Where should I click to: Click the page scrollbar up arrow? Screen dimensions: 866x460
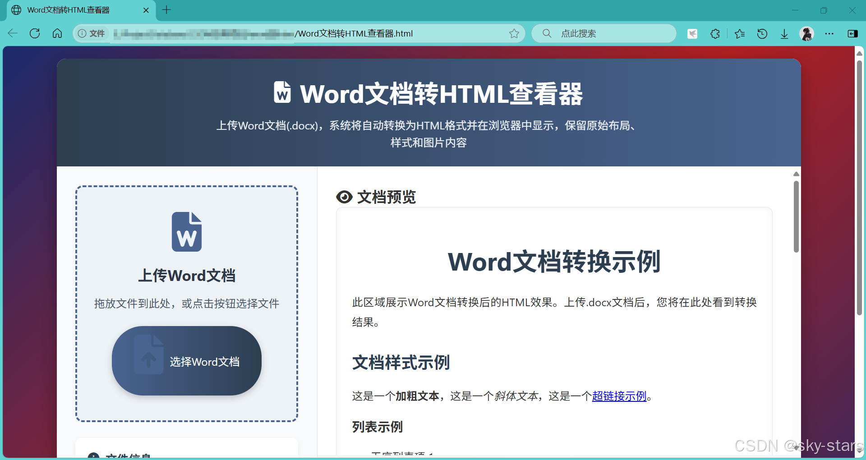click(859, 53)
